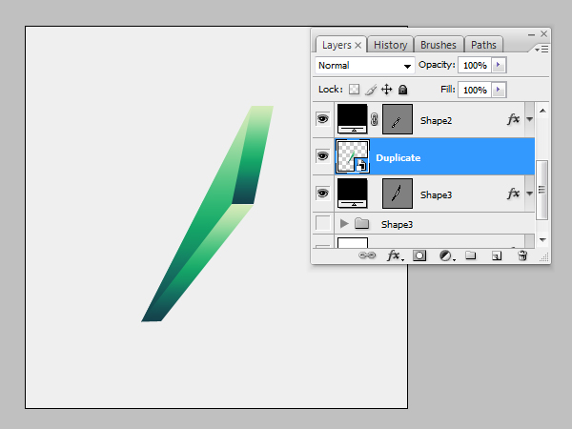
Task: Close the Layers tab
Action: coord(358,45)
